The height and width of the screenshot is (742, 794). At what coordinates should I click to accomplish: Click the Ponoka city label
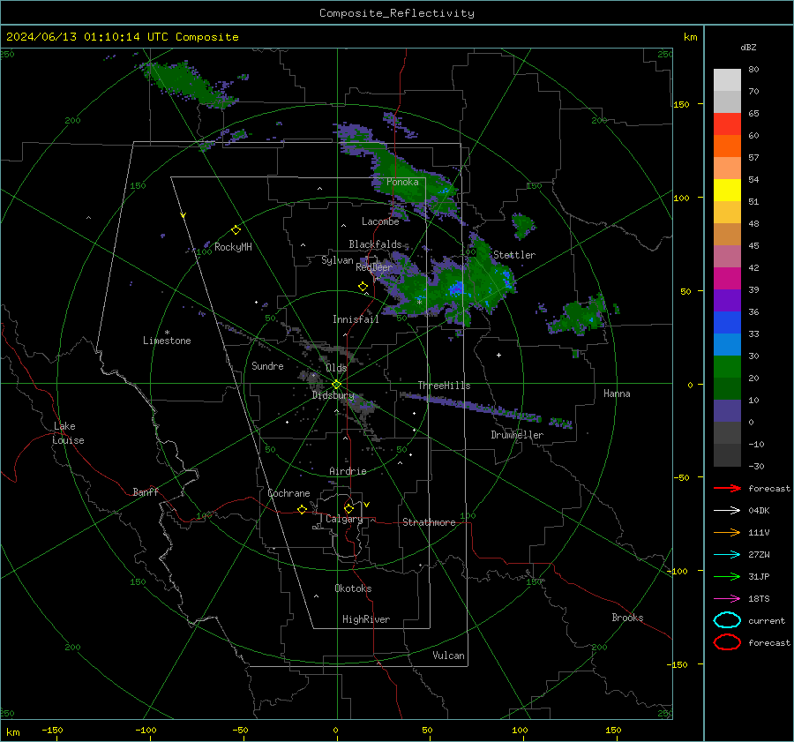pyautogui.click(x=402, y=182)
